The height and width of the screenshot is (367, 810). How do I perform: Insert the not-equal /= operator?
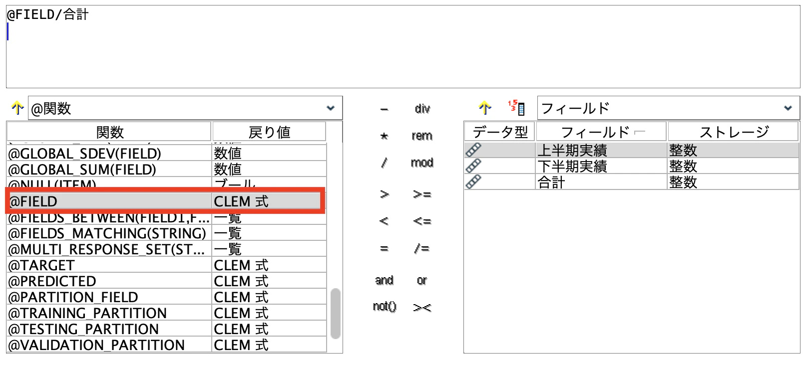(422, 248)
